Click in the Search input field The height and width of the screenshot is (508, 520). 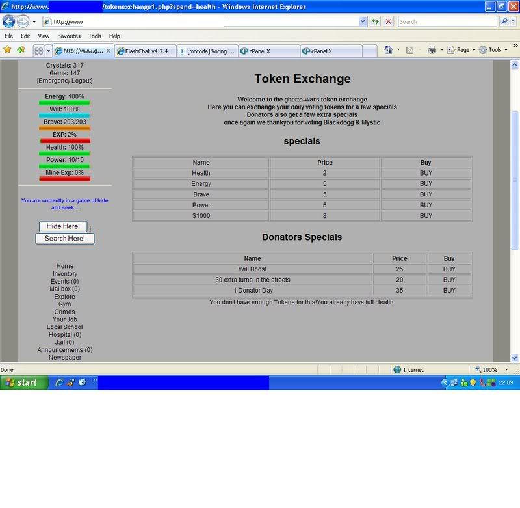coord(447,21)
